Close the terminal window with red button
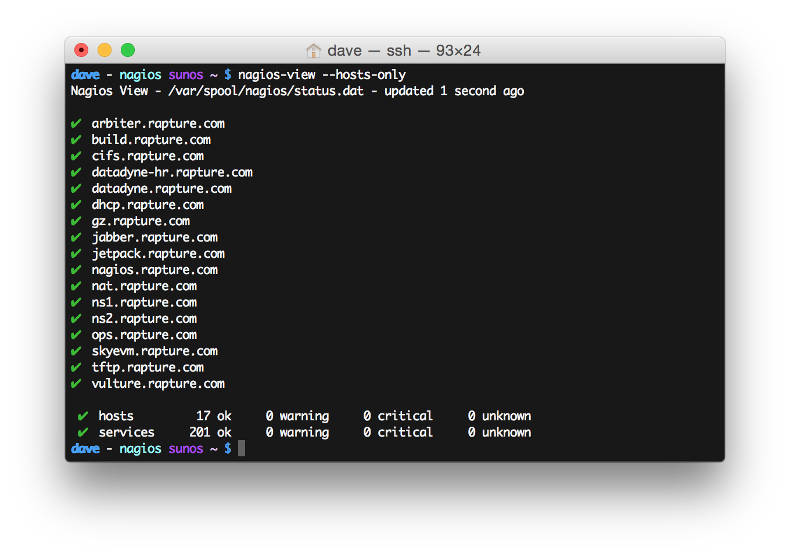790x555 pixels. (81, 51)
